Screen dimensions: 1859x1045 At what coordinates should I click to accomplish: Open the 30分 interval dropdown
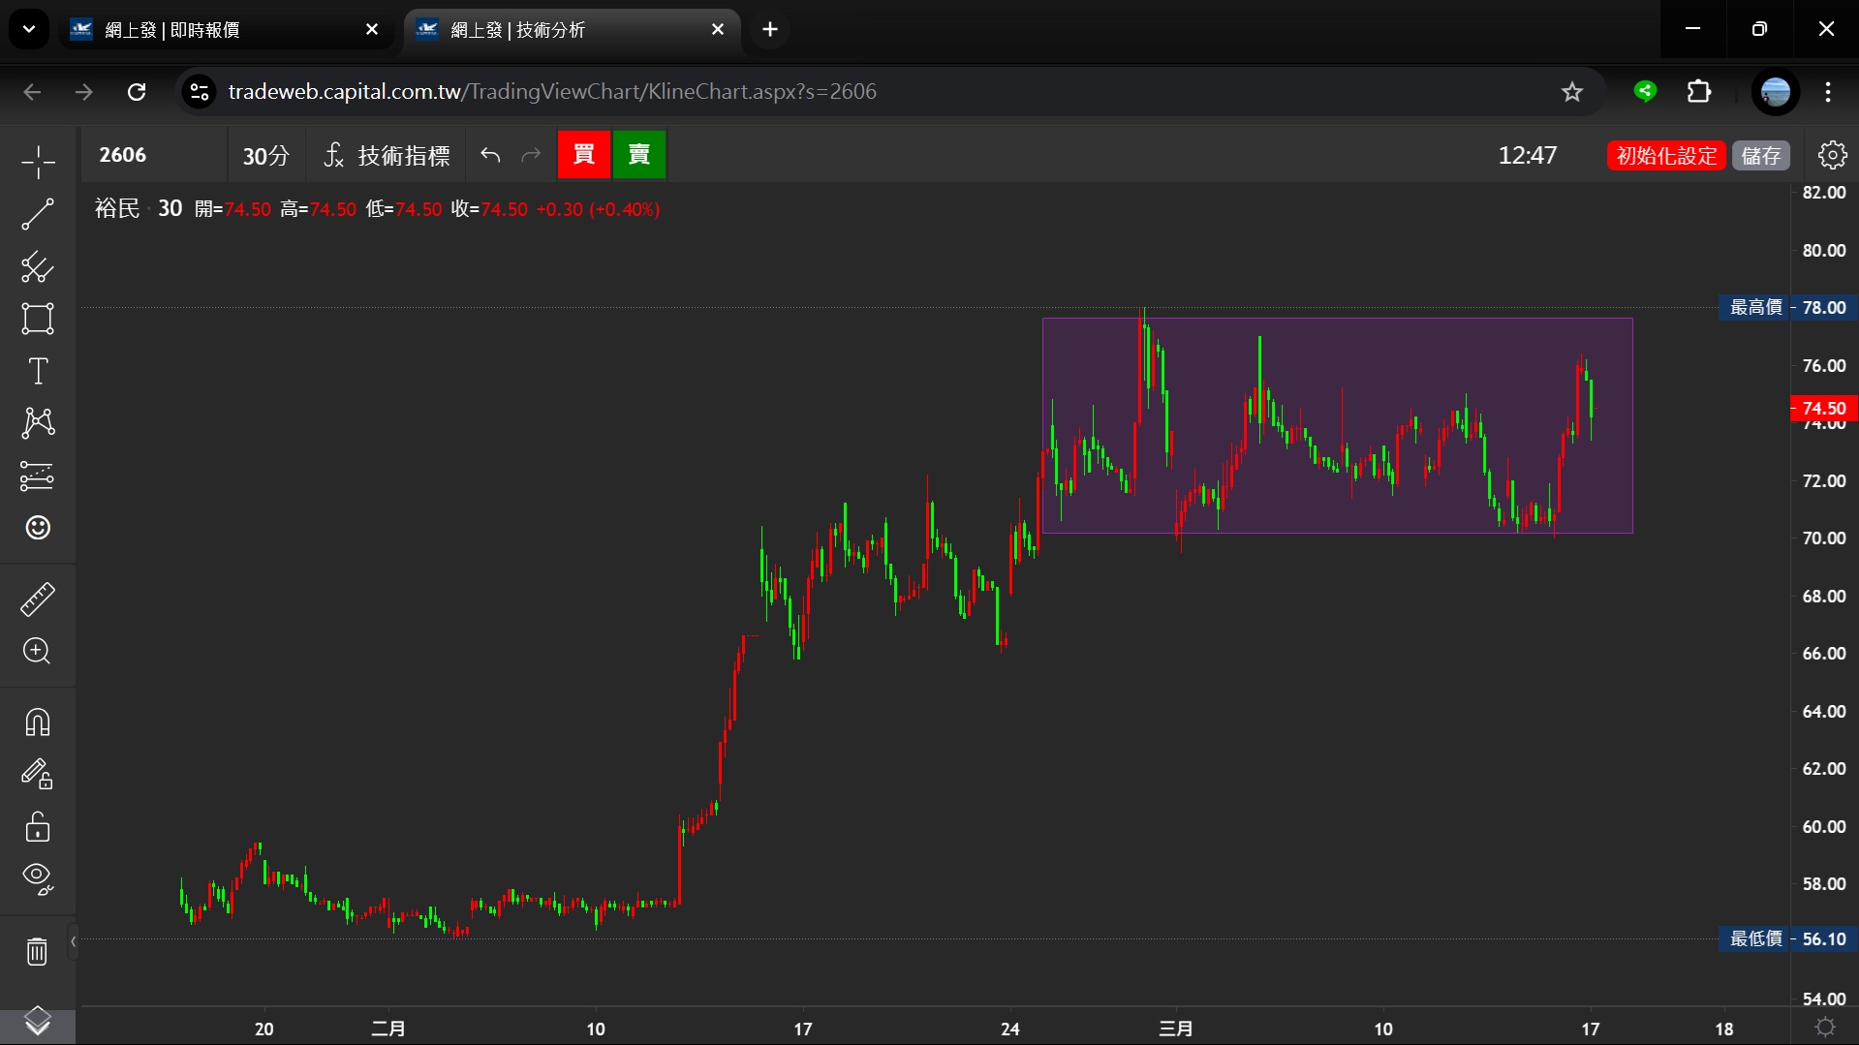265,156
